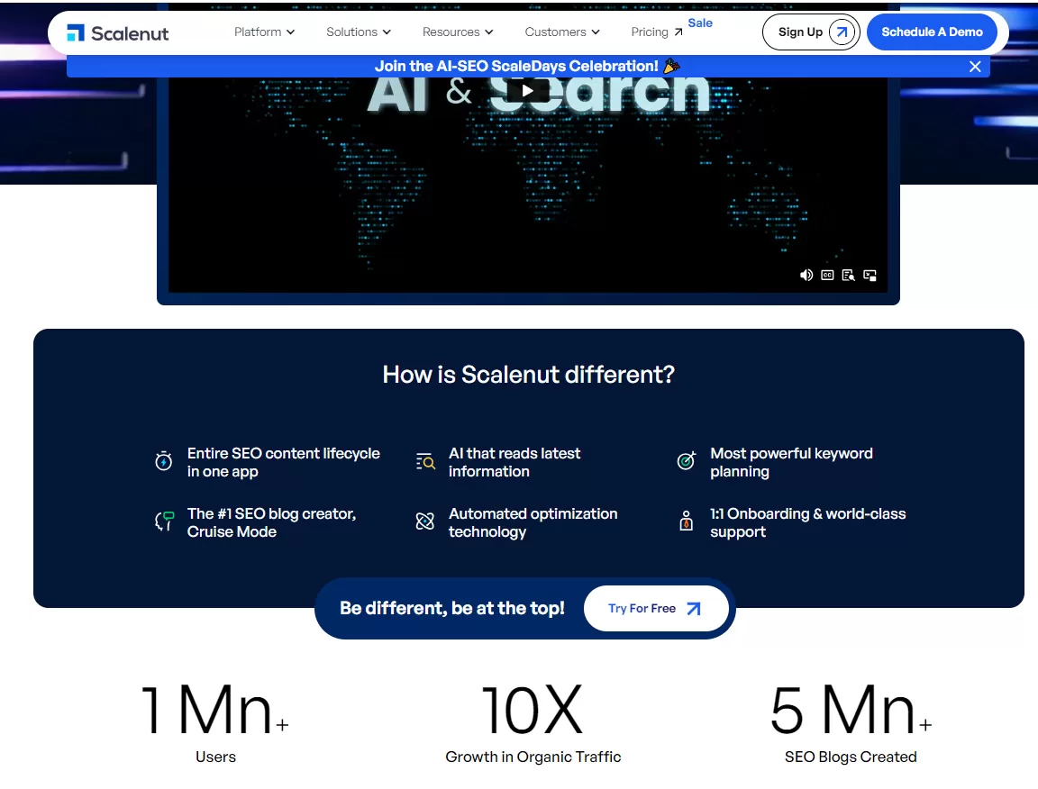Image resolution: width=1038 pixels, height=789 pixels.
Task: Play the AI & Search video
Action: coord(528,91)
